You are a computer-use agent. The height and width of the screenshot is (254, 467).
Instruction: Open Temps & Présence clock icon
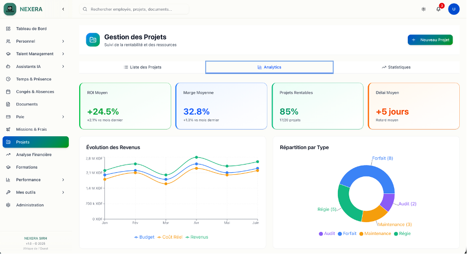click(x=8, y=79)
